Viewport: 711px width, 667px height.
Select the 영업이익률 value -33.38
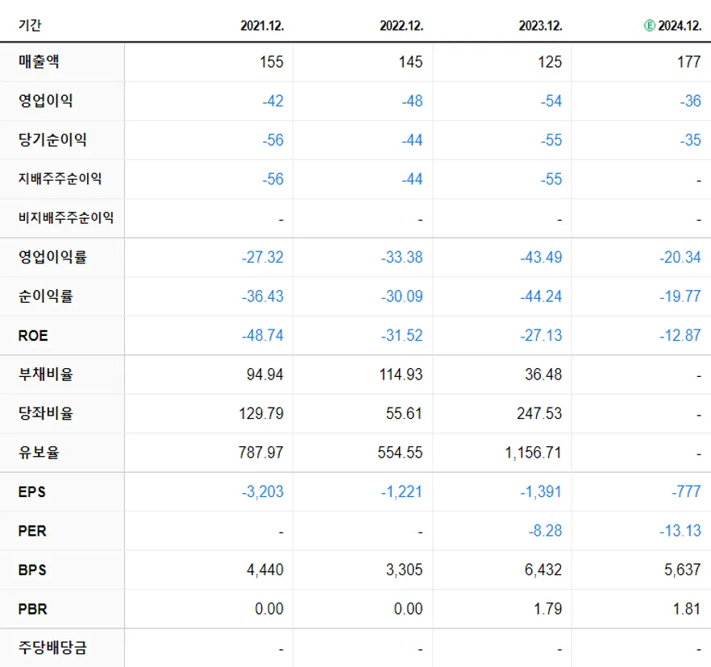click(x=401, y=258)
